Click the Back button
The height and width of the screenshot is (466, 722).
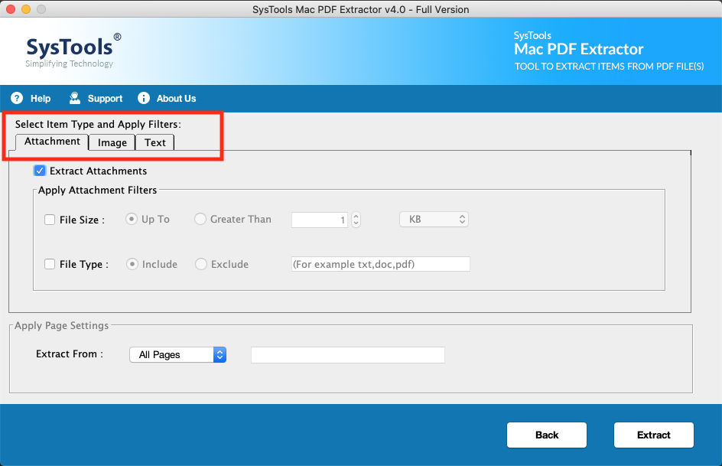click(547, 435)
